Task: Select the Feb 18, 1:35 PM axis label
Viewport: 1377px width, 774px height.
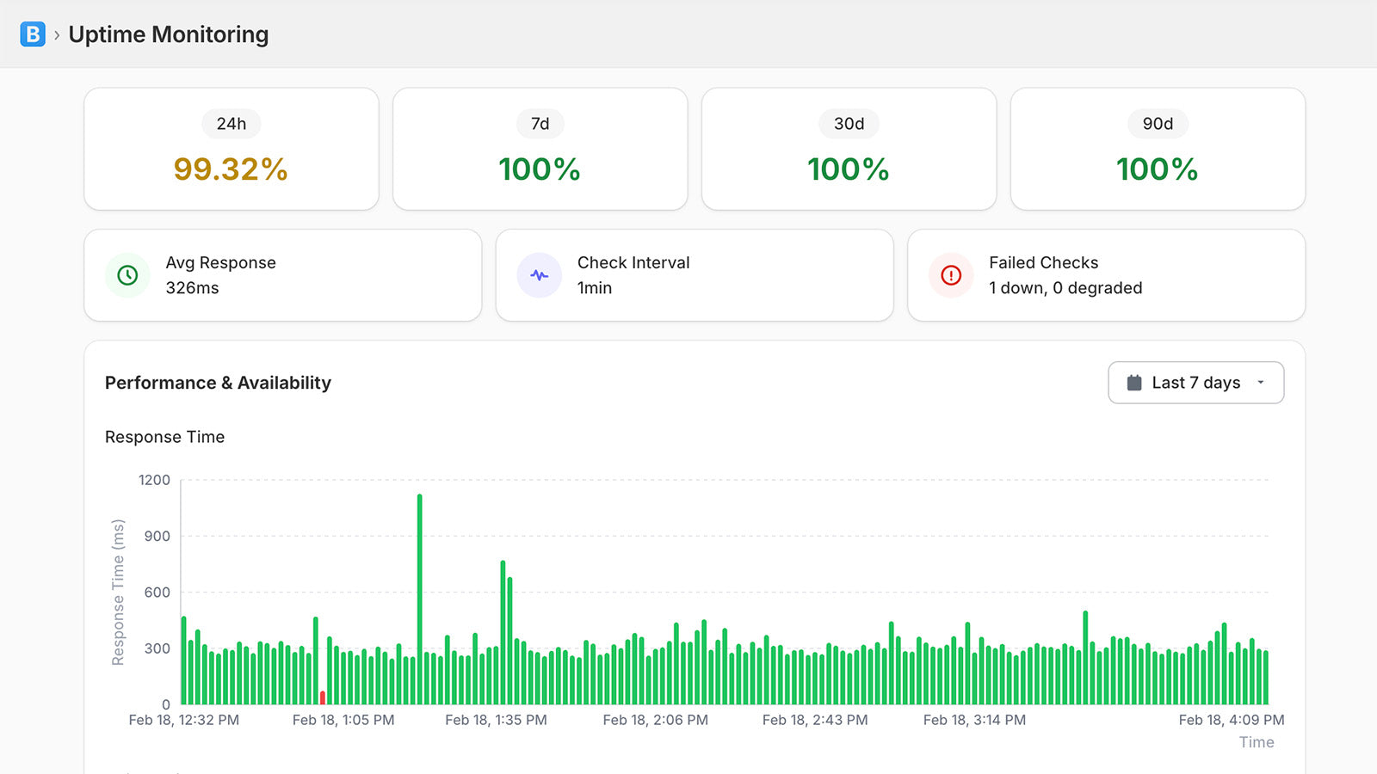Action: (497, 720)
